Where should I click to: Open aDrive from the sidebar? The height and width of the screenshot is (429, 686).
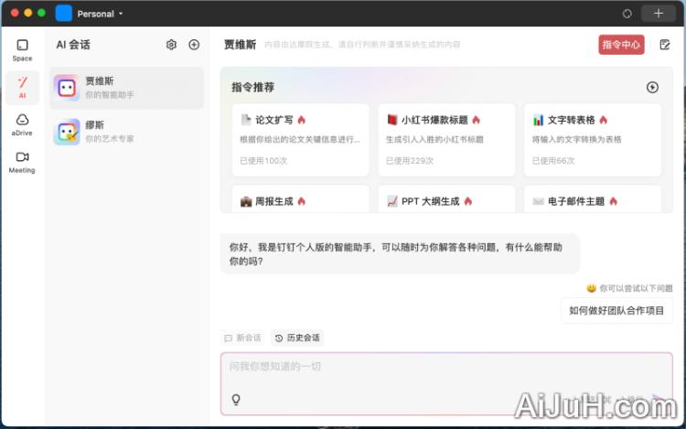(22, 124)
